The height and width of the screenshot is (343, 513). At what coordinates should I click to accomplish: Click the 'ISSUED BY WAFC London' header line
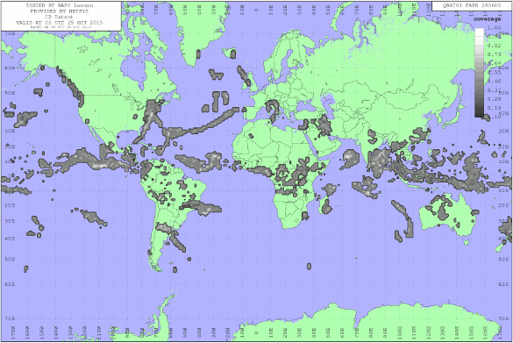[x=60, y=5]
